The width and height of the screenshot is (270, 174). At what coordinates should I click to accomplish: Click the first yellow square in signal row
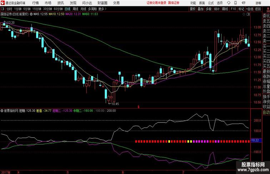click(x=169, y=141)
